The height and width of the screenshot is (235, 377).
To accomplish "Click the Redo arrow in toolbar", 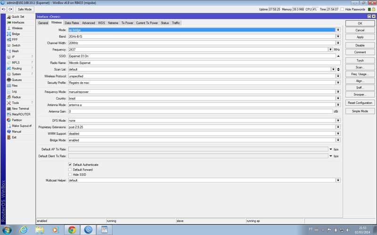I will [x=10, y=9].
